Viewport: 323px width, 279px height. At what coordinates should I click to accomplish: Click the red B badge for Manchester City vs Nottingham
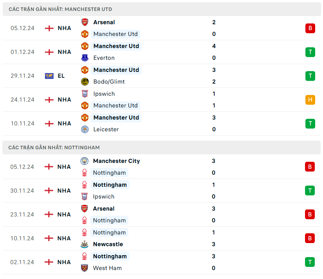(x=310, y=167)
